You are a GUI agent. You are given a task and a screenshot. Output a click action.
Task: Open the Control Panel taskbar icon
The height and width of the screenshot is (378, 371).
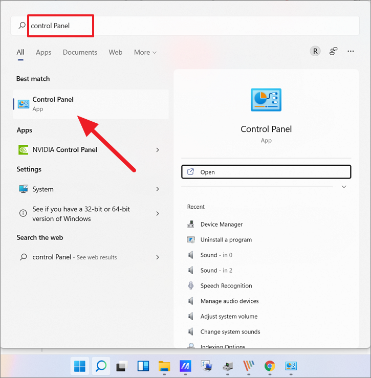pos(291,366)
